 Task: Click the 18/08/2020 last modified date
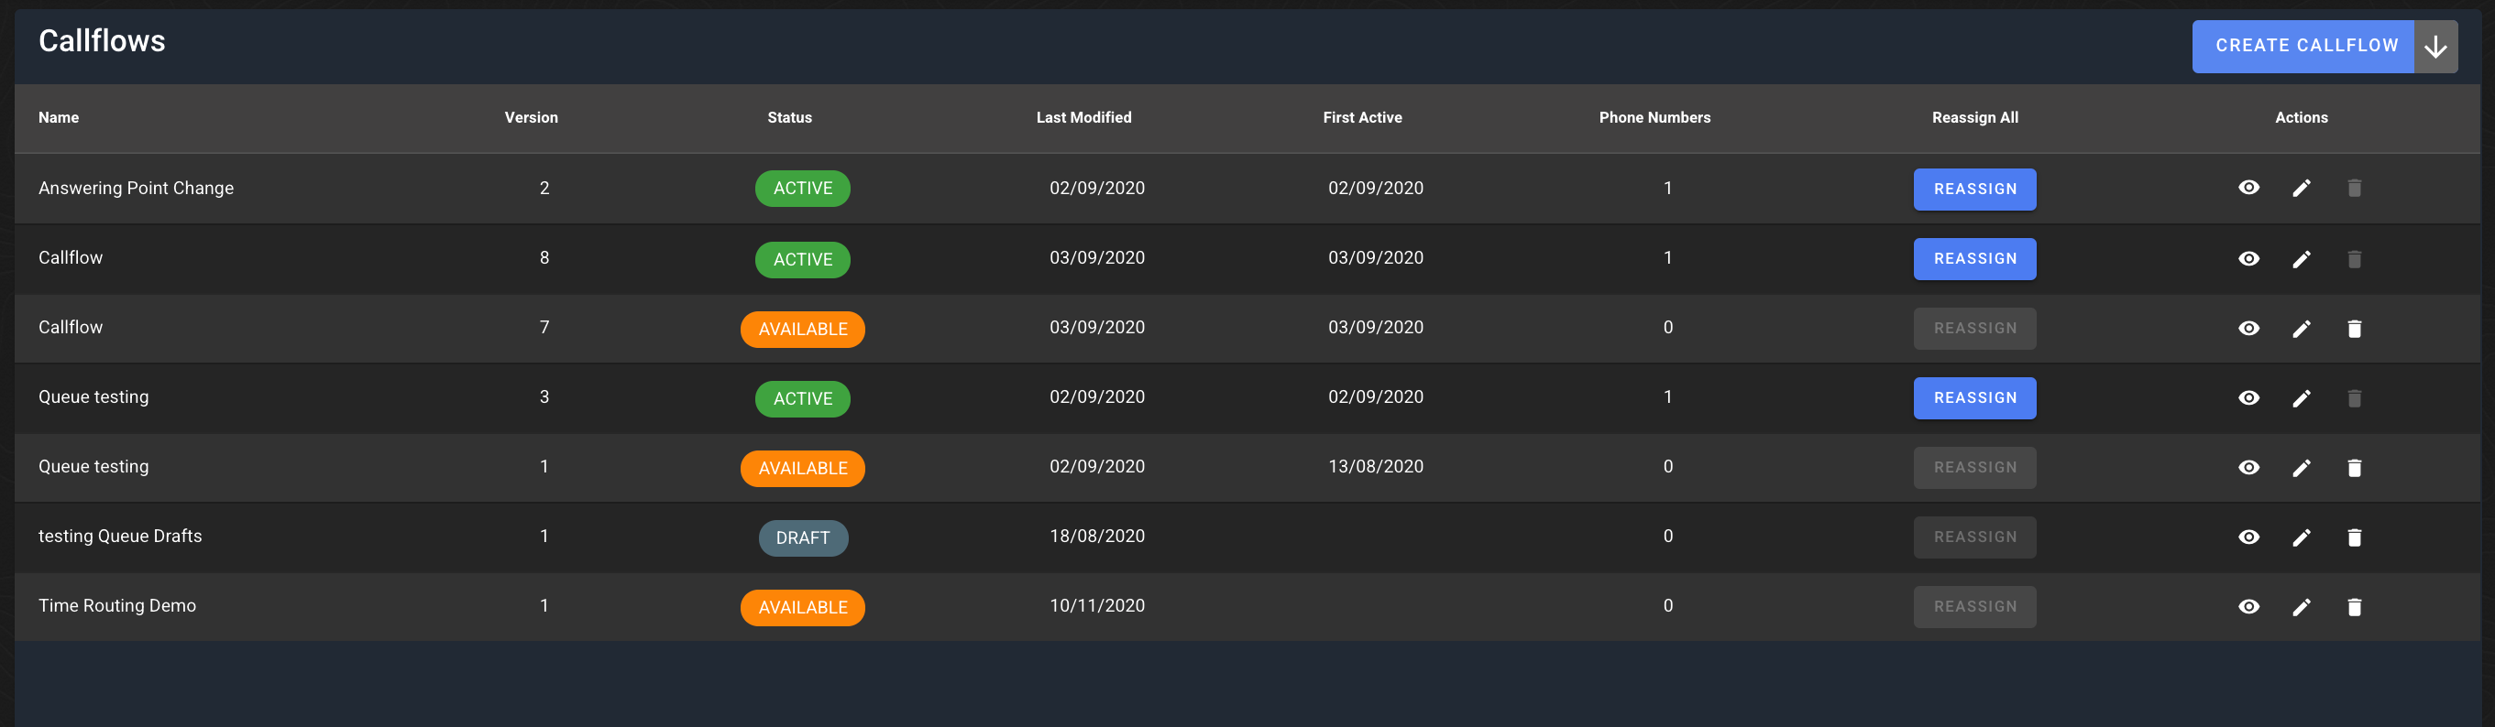point(1096,537)
